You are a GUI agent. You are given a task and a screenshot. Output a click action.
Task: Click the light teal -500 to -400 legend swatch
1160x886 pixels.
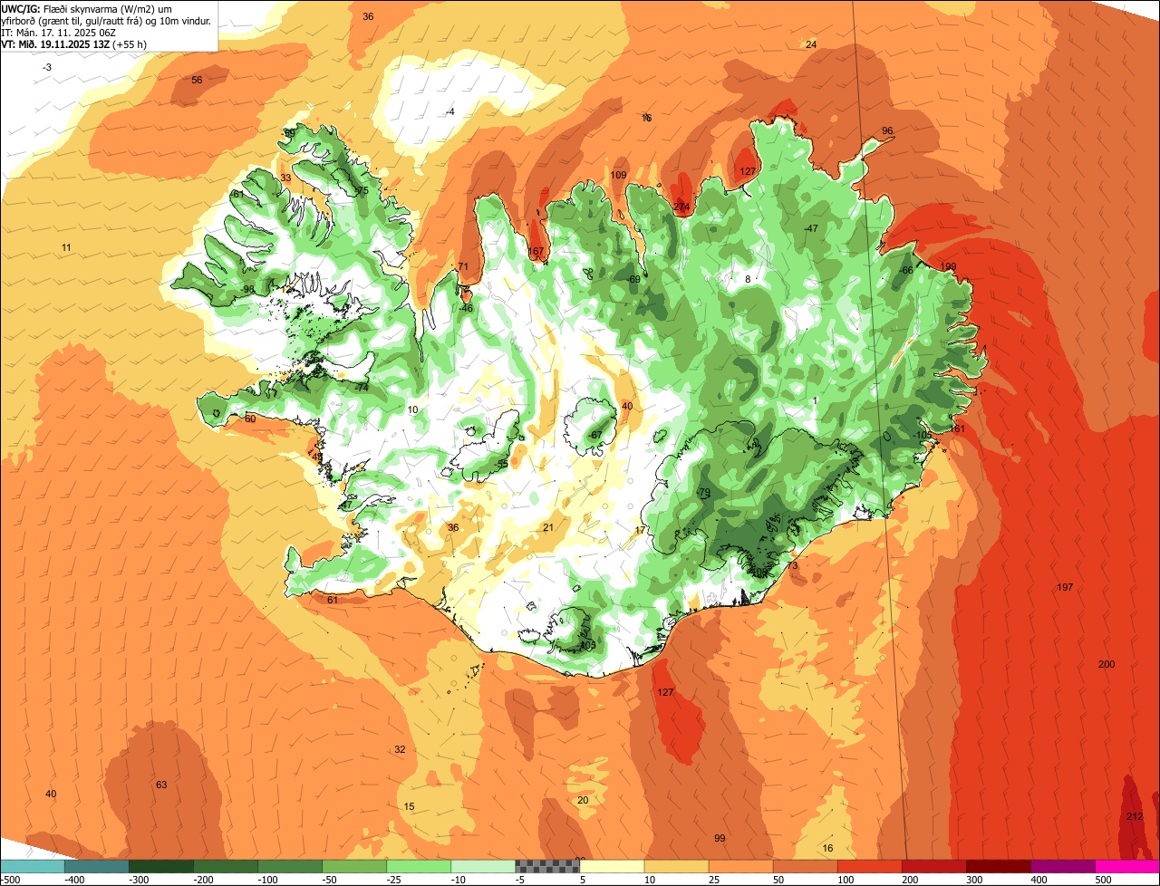tap(33, 866)
